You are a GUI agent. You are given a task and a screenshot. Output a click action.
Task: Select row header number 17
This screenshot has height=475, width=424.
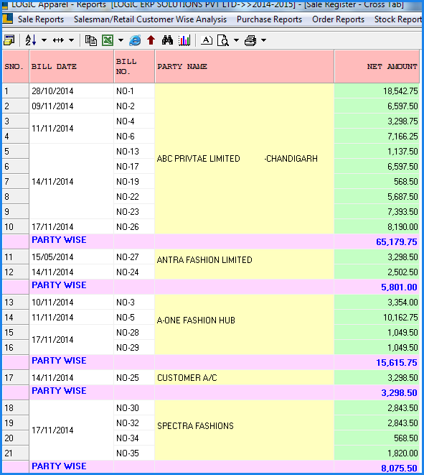click(x=15, y=377)
